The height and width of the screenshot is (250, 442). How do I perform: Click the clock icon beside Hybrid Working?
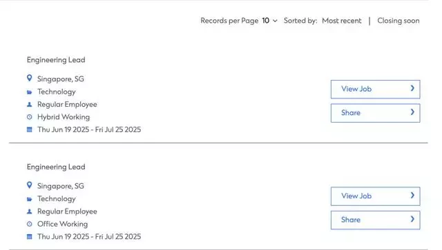click(29, 117)
